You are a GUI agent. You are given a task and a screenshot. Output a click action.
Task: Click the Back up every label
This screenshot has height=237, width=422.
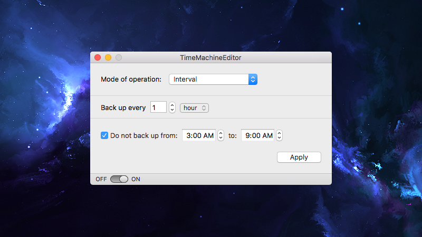click(x=123, y=108)
